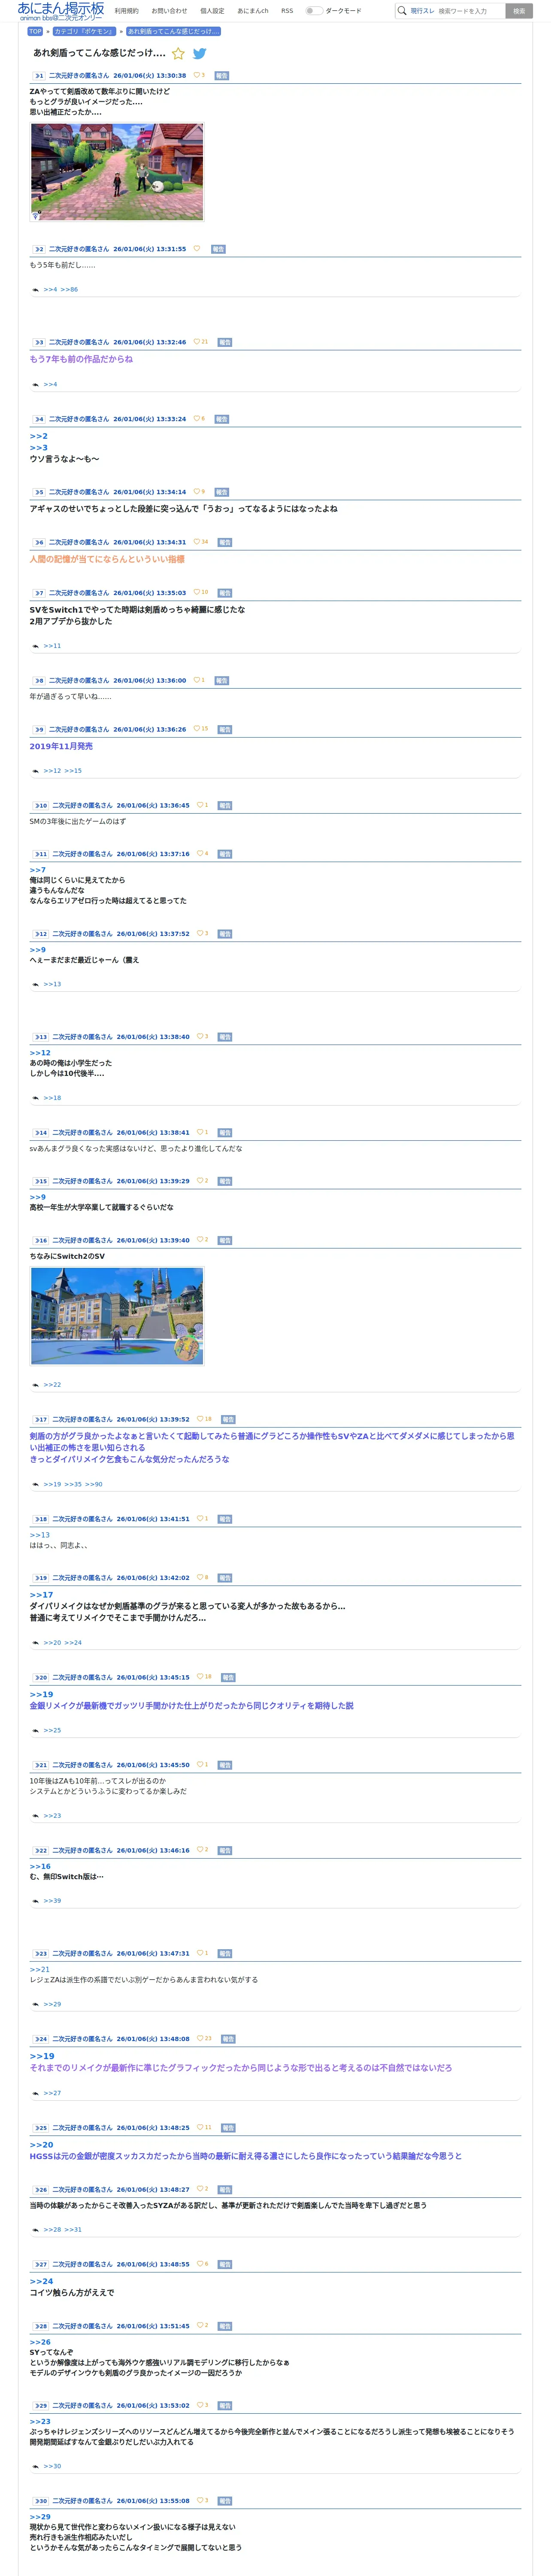Screen dimensions: 551x2576
Task: Like post 9 with the heart icon
Action: (x=196, y=729)
